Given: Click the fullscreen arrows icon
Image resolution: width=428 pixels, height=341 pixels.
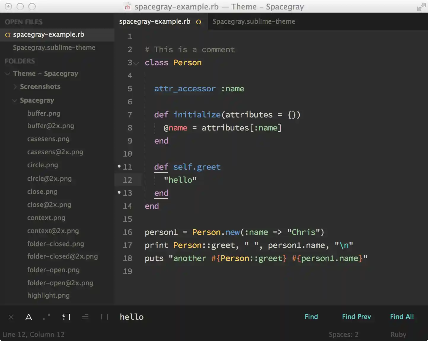Looking at the screenshot, I should [421, 7].
